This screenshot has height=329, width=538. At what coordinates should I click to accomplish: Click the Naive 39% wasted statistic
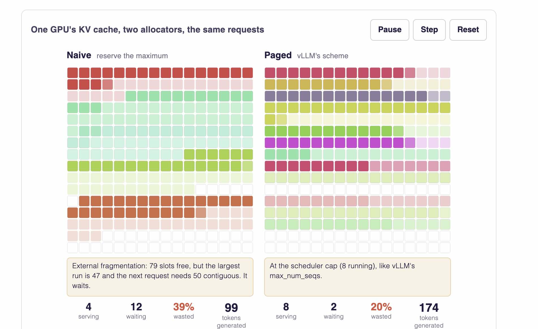pos(184,311)
